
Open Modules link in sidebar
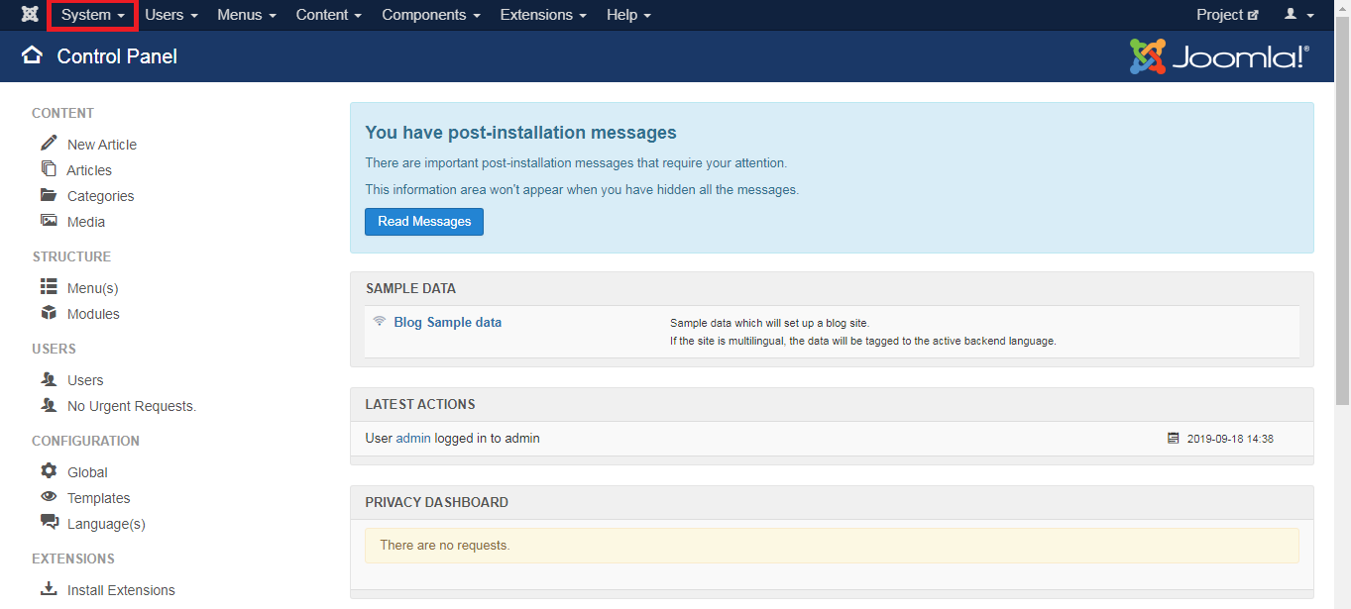pyautogui.click(x=93, y=314)
